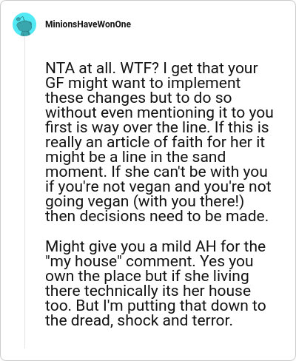Viewport: 296px width, 361px height.
Task: Open the MinionsHaveWonOne user profile
Action: coord(88,24)
